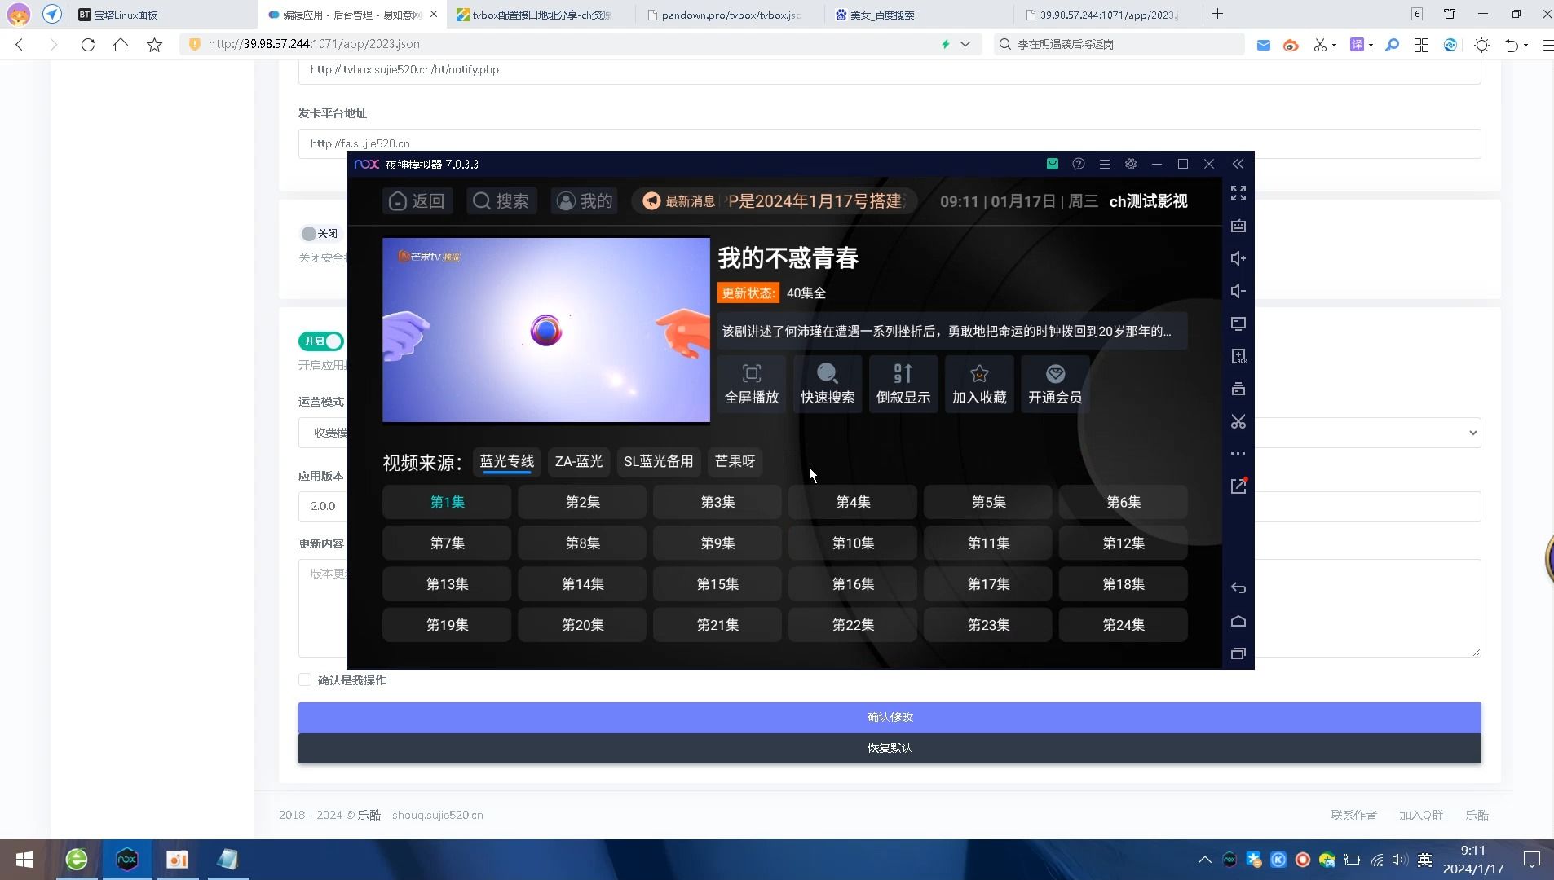The height and width of the screenshot is (880, 1554).
Task: Open new browser tab plus button
Action: 1217,14
